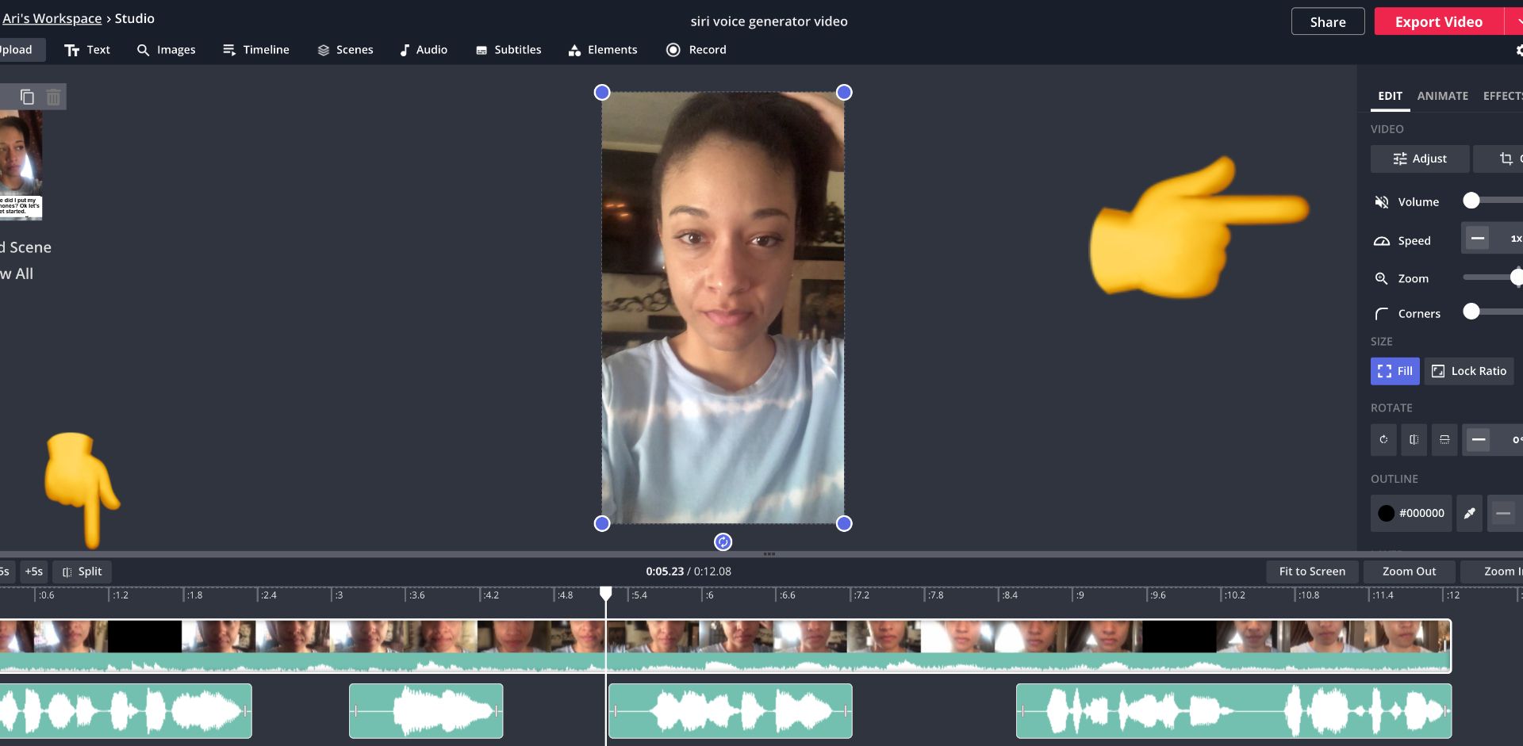
Task: Expand the Export Video dropdown arrow
Action: [1517, 21]
